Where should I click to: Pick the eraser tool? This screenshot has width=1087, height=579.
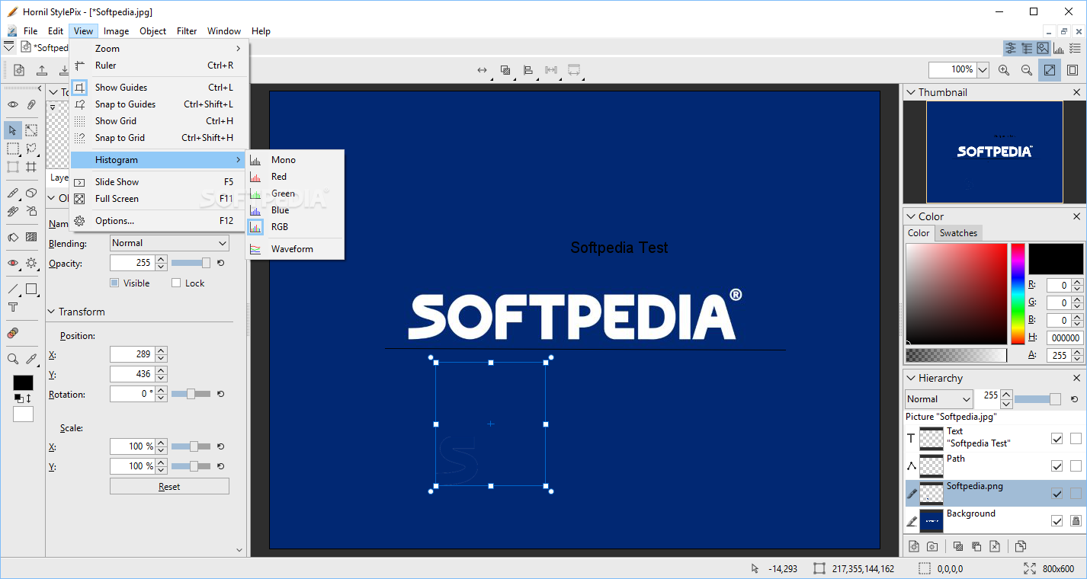pyautogui.click(x=31, y=193)
